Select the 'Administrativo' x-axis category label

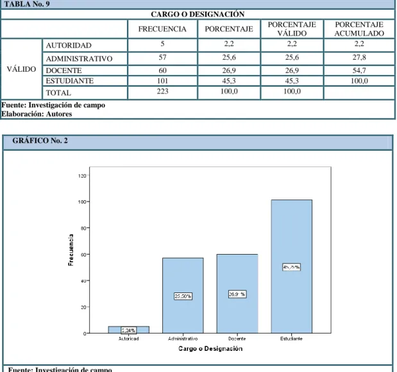pyautogui.click(x=183, y=339)
